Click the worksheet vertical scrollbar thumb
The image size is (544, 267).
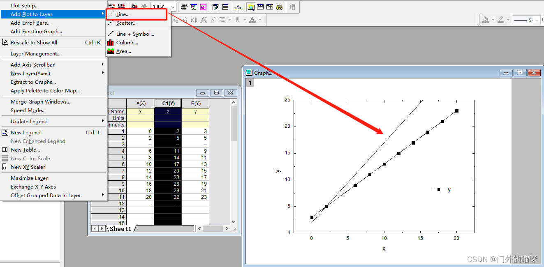pyautogui.click(x=234, y=123)
